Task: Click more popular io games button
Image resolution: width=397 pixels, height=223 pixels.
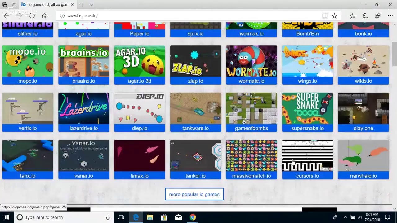Action: pyautogui.click(x=194, y=194)
